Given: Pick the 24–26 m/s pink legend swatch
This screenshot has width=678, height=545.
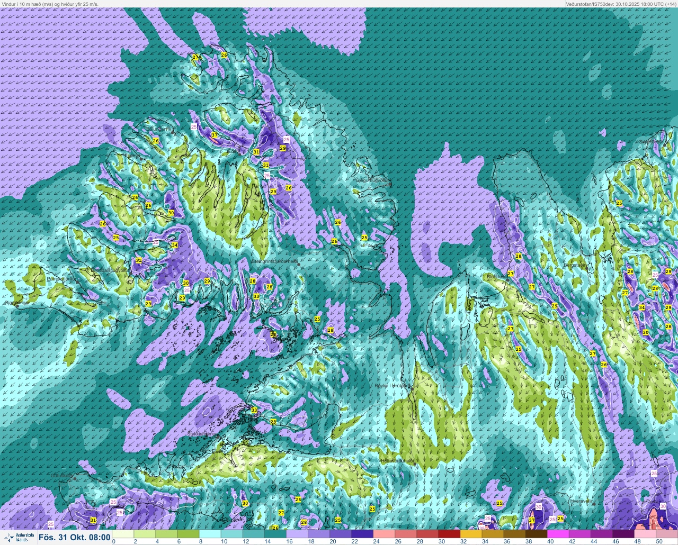Looking at the screenshot, I should pyautogui.click(x=383, y=534).
